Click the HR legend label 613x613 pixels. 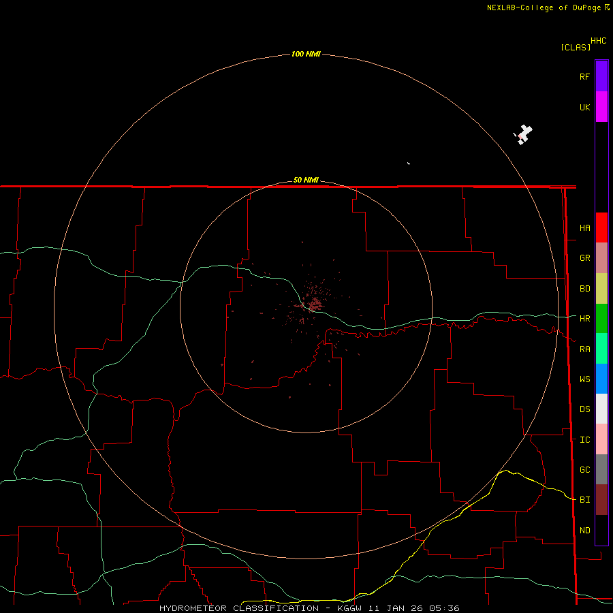585,319
